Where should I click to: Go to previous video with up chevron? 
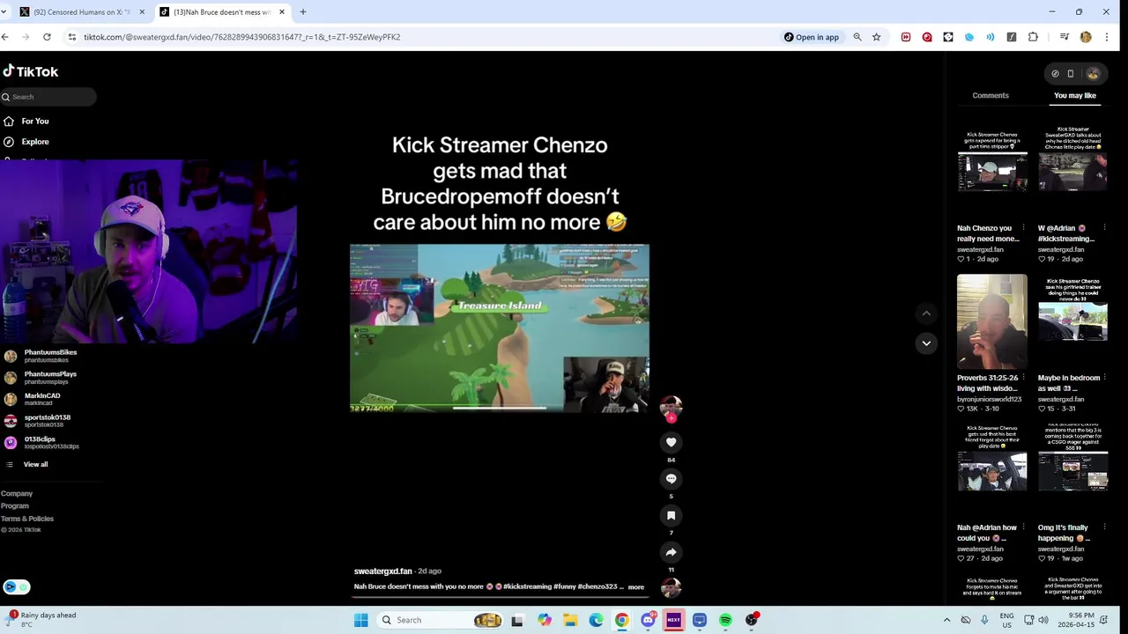926,313
